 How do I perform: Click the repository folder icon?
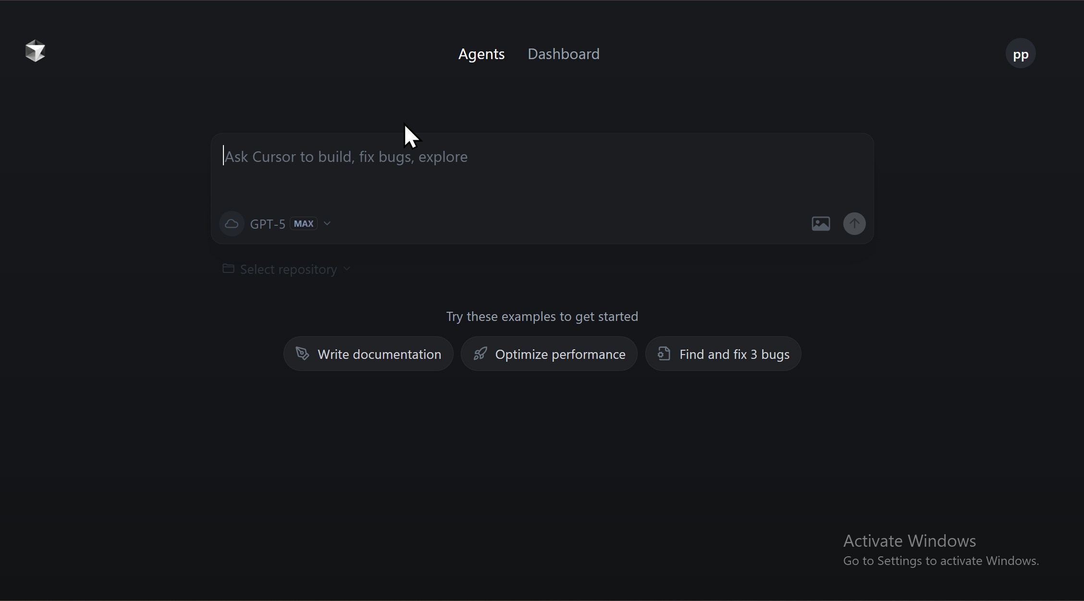(228, 269)
